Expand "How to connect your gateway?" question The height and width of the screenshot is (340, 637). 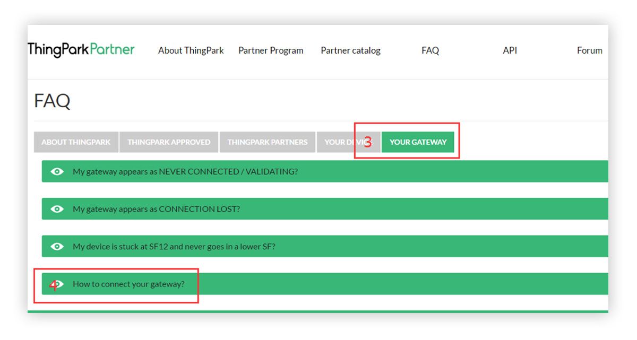(325, 284)
